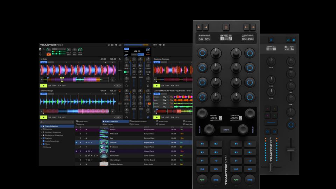Click the layout grid icon in header
The width and height of the screenshot is (336, 189).
pyautogui.click(x=112, y=45)
